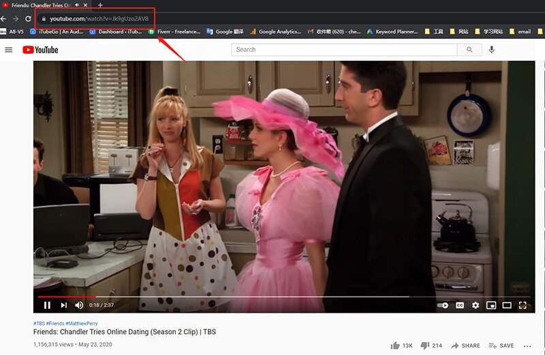Open the iTubeGo | An Aud... bookmark
The width and height of the screenshot is (545, 355).
pos(57,31)
